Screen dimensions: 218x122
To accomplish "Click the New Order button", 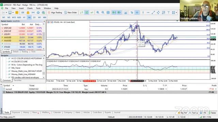I will (71, 13).
